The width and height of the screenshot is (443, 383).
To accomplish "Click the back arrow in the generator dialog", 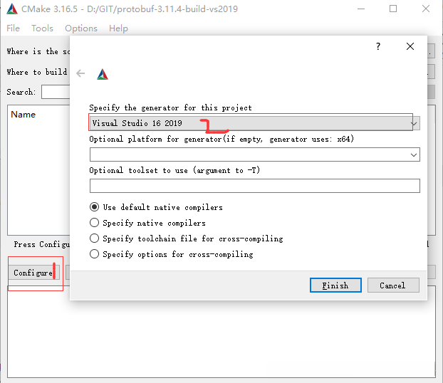I will click(80, 73).
